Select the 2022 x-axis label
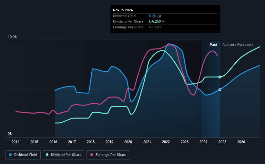The width and height of the screenshot is (265, 164). [166, 142]
